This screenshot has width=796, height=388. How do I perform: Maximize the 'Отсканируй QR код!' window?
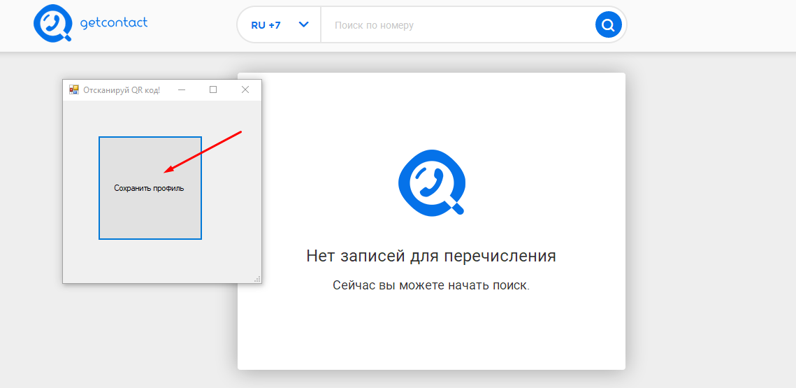click(x=213, y=90)
